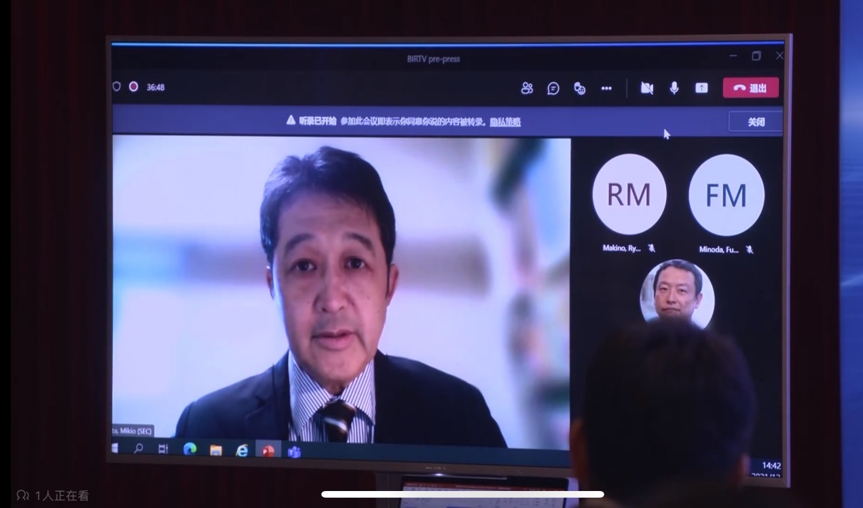This screenshot has height=508, width=863.
Task: Open the privacy policy link
Action: [x=505, y=122]
